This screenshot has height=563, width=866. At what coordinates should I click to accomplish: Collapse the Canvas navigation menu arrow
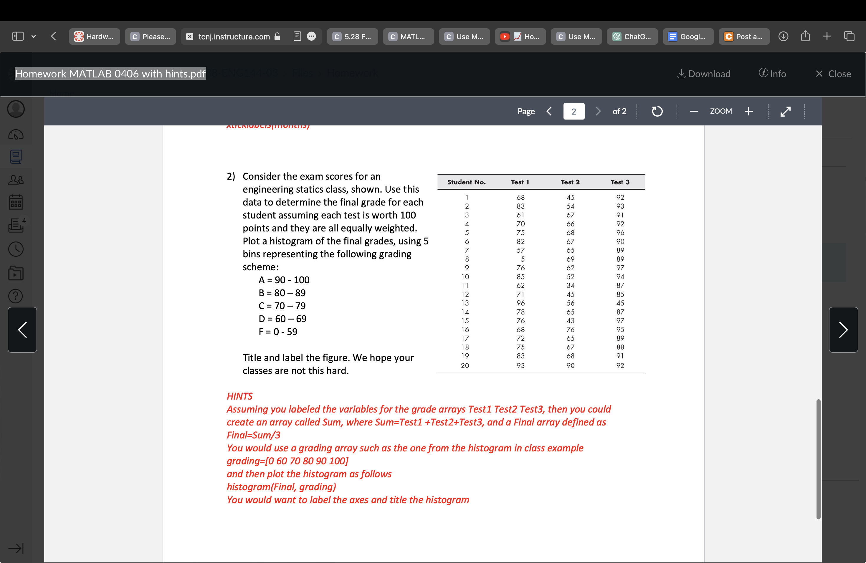tap(15, 549)
